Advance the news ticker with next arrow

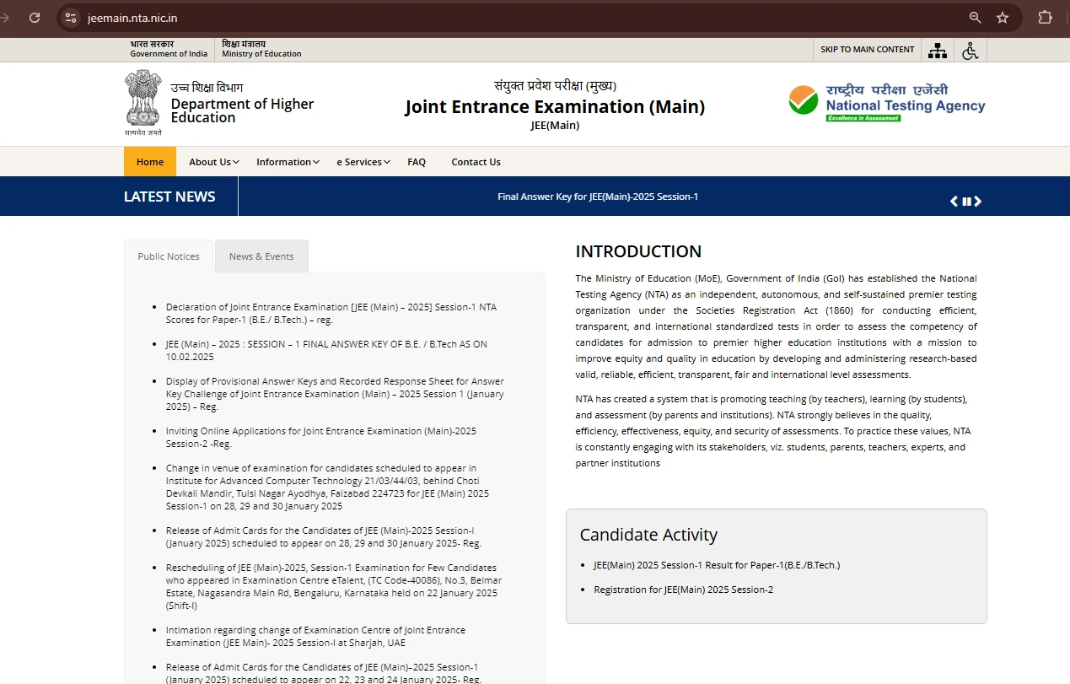coord(978,201)
